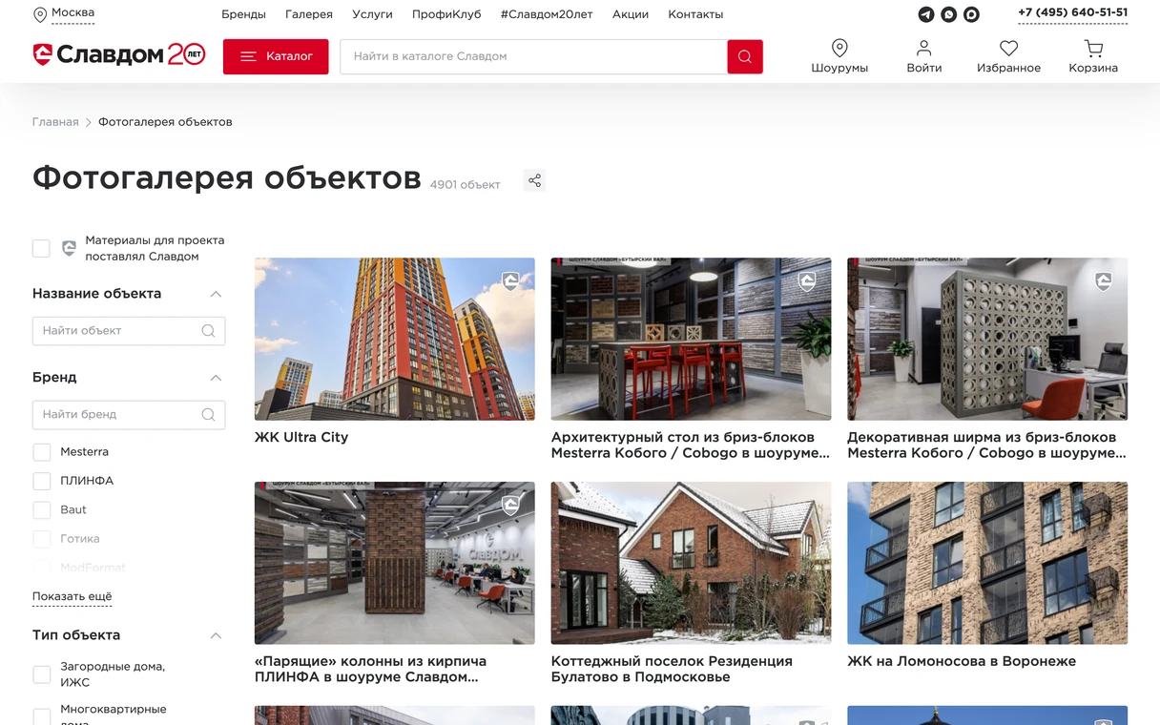This screenshot has width=1160, height=725.
Task: Open Декоративная ширма из бриз-блоков title
Action: coord(987,445)
